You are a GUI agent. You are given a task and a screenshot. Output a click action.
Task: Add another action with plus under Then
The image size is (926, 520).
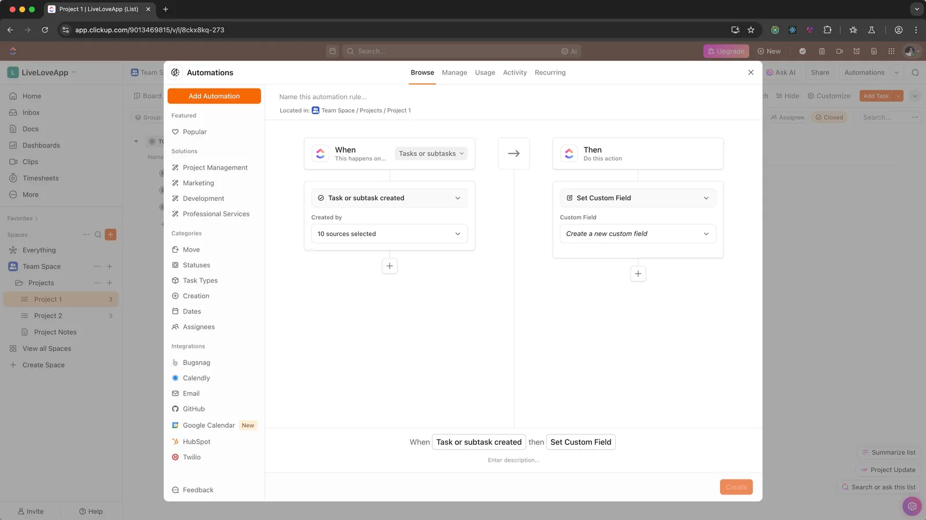[x=638, y=274]
